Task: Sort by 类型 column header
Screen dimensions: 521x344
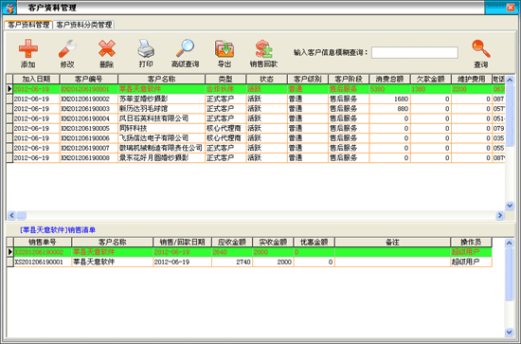Action: pos(225,79)
